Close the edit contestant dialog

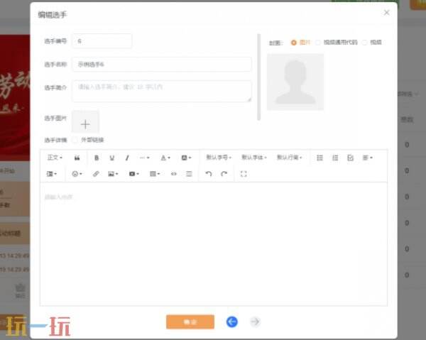(x=387, y=13)
